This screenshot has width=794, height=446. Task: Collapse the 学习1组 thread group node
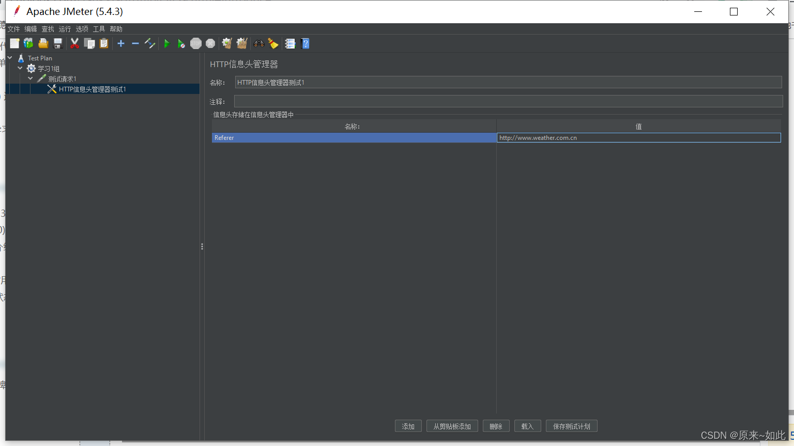click(x=20, y=68)
